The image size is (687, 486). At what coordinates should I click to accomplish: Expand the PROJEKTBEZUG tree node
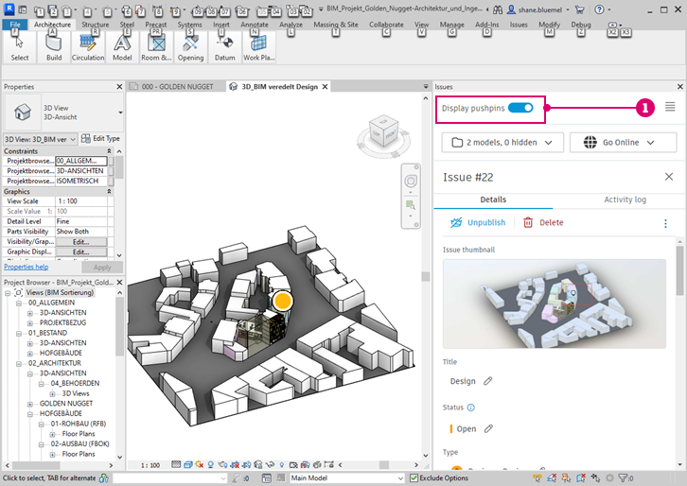29,323
